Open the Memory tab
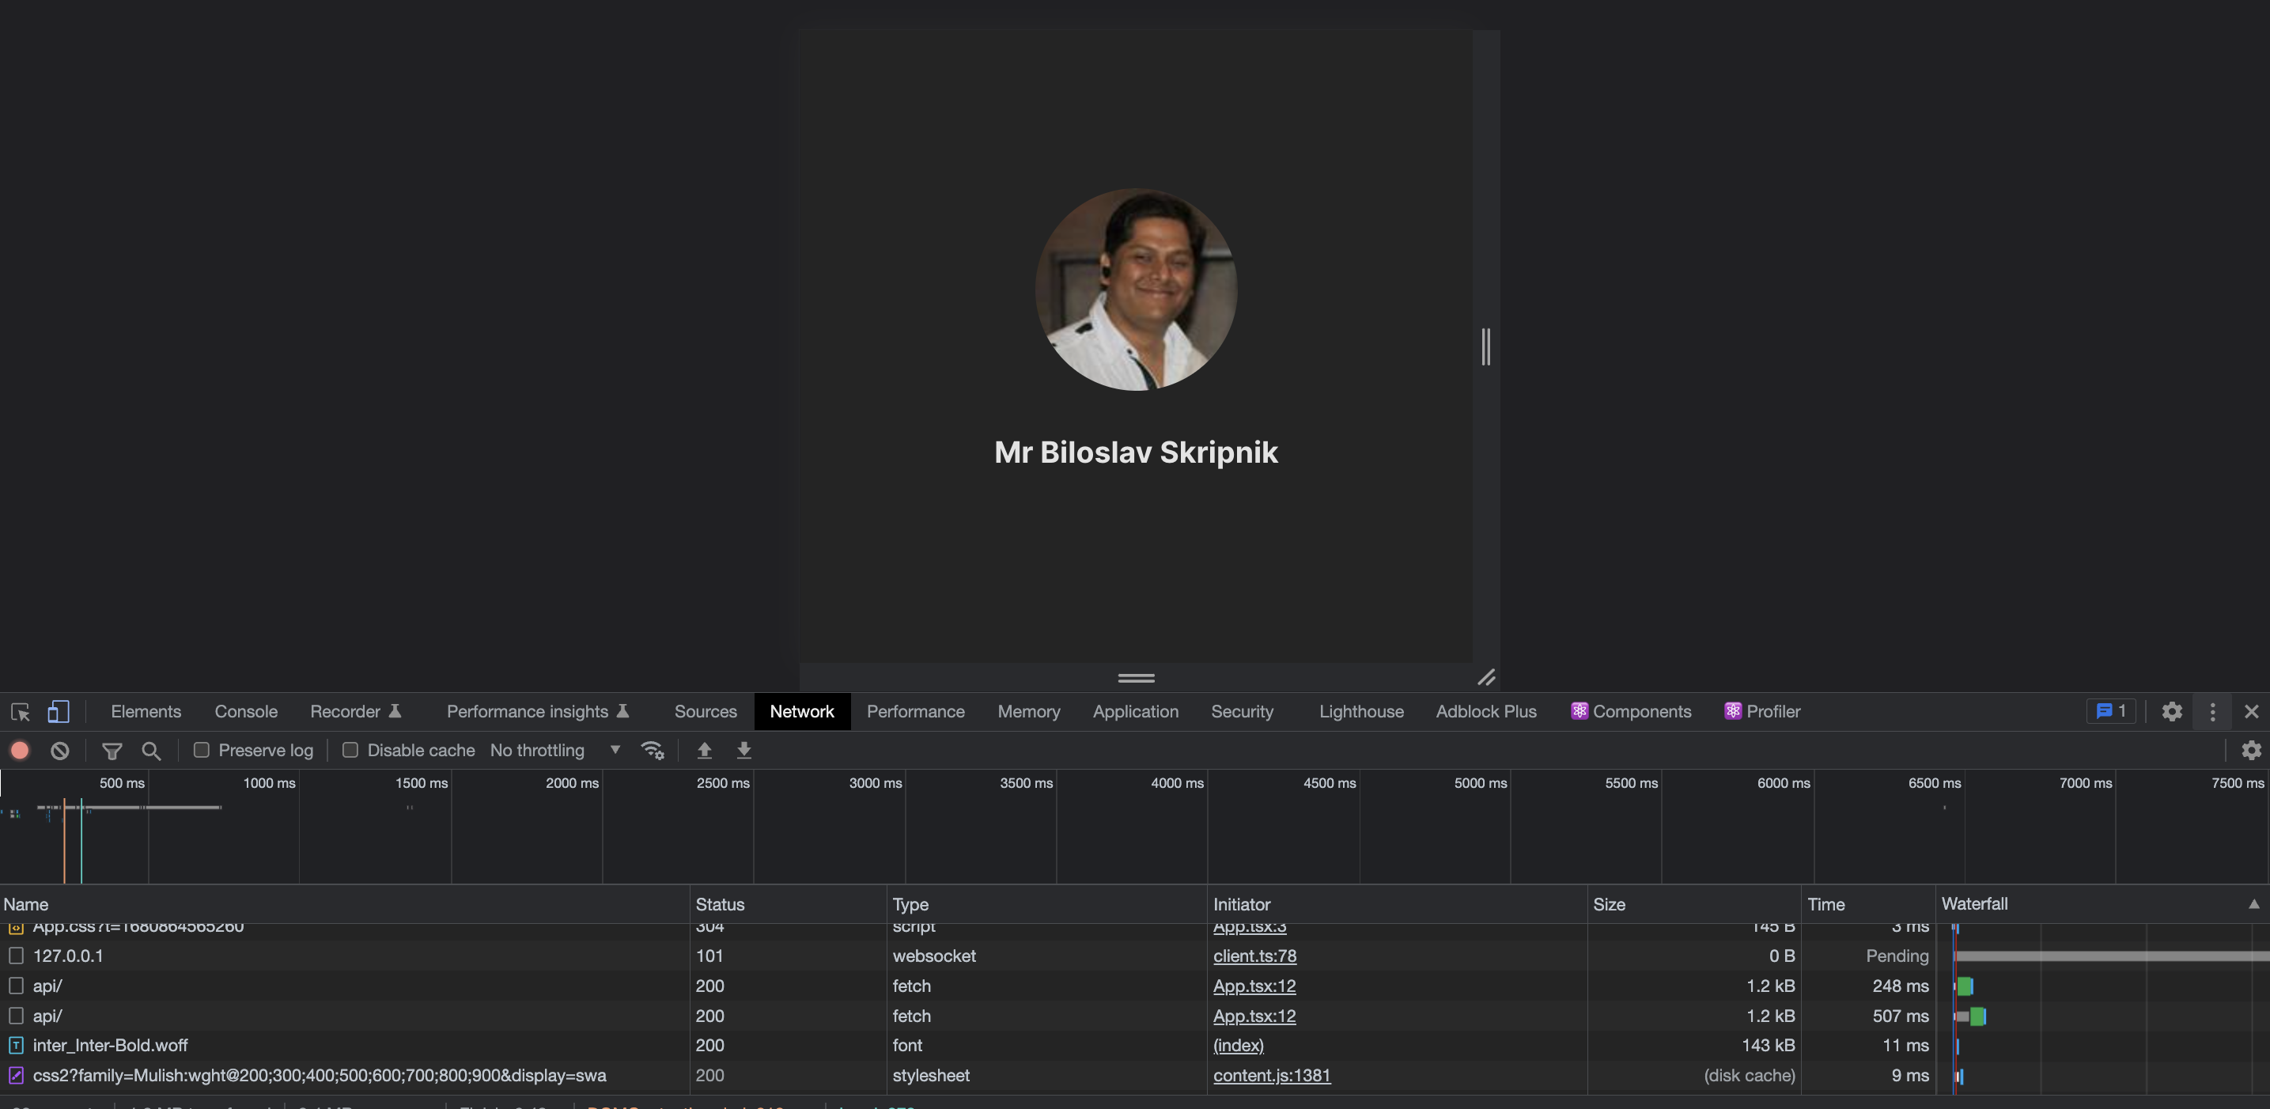 coord(1028,711)
